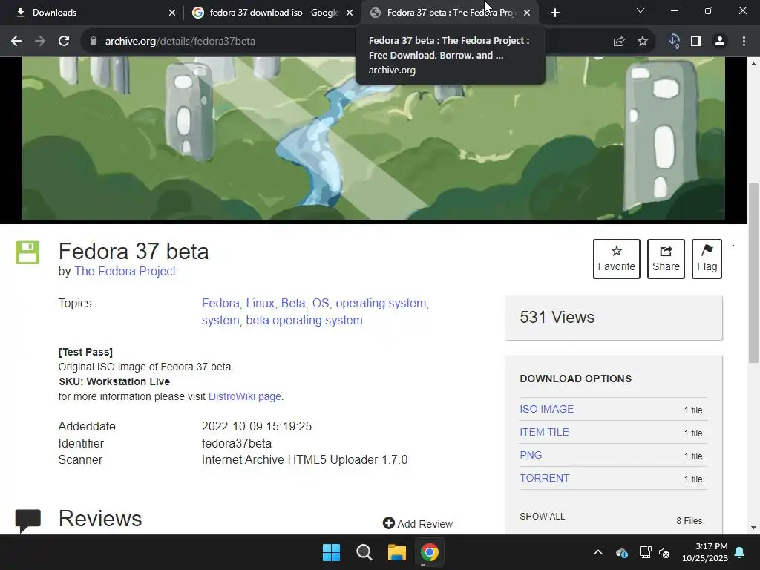Close the Google search tab

350,13
